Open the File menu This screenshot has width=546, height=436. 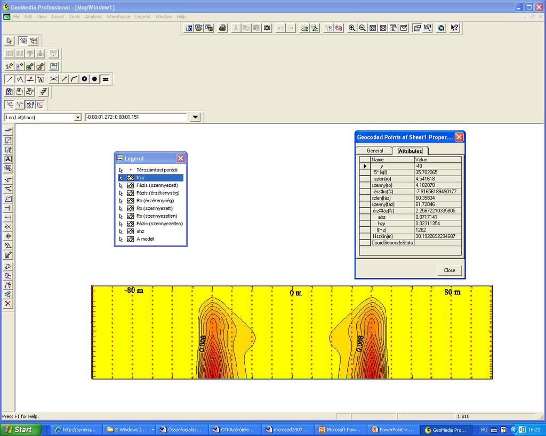pos(16,17)
